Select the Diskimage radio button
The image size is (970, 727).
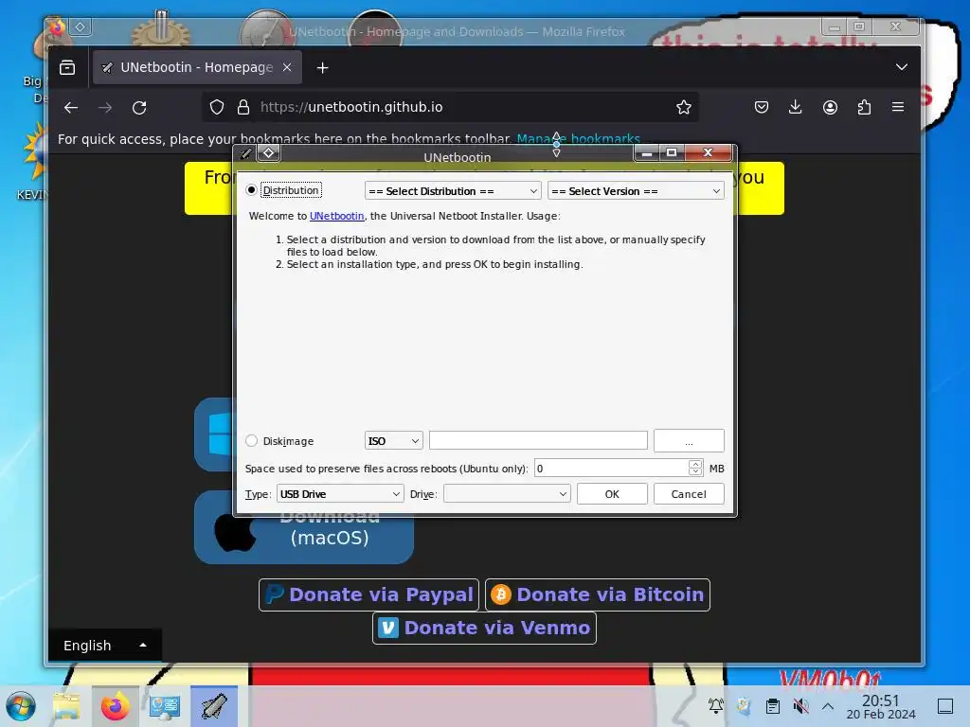pos(251,441)
